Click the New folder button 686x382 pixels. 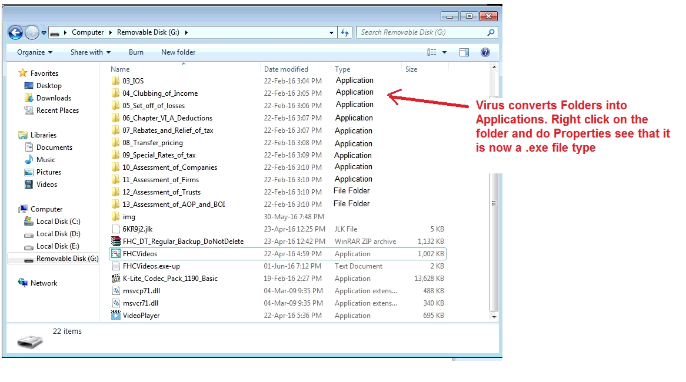178,52
